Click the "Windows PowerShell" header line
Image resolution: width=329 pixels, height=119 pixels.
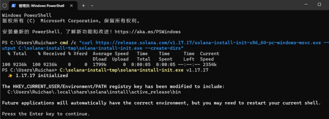click(27, 15)
